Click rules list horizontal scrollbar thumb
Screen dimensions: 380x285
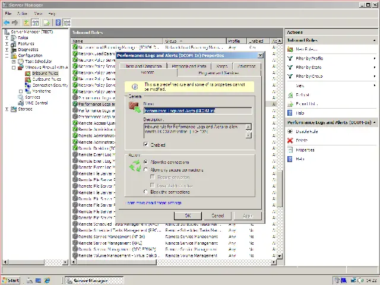click(116, 262)
